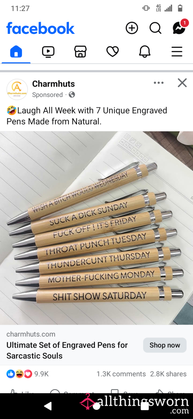Screen dimensions: 193x419
Task: Open the Home feed tab
Action: point(16,52)
